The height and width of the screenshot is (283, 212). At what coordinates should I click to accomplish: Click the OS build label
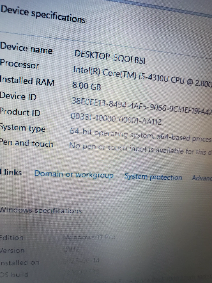pos(14,275)
